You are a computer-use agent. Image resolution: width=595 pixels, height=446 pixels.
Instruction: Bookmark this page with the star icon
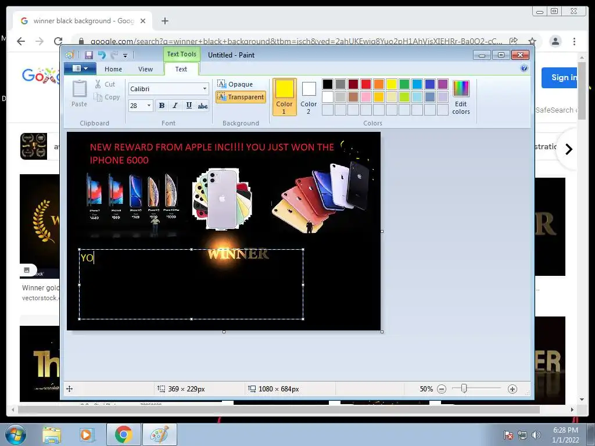click(532, 41)
